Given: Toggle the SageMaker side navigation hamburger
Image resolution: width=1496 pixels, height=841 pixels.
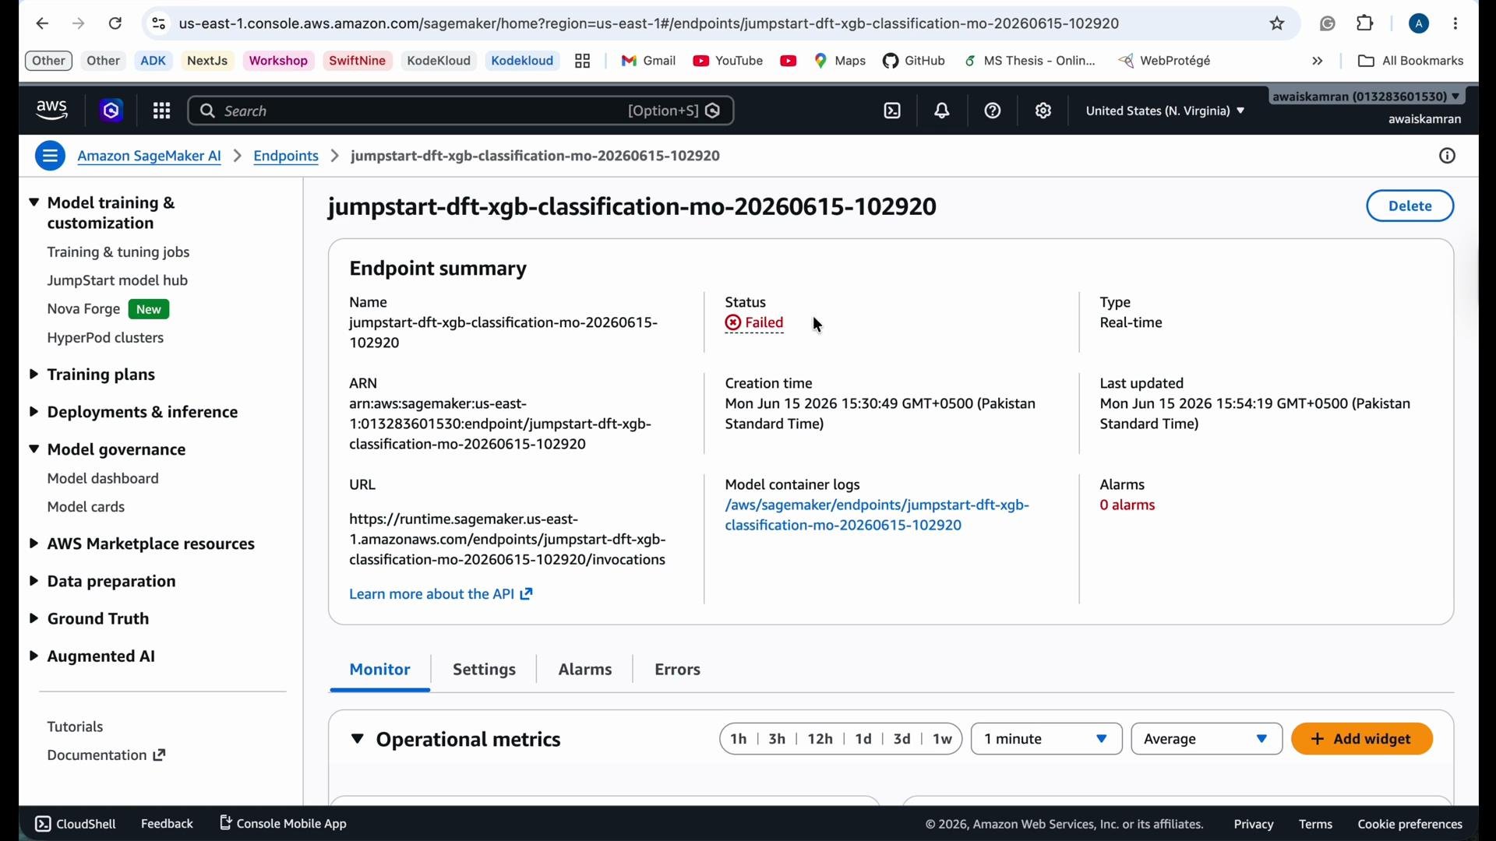Looking at the screenshot, I should point(50,156).
